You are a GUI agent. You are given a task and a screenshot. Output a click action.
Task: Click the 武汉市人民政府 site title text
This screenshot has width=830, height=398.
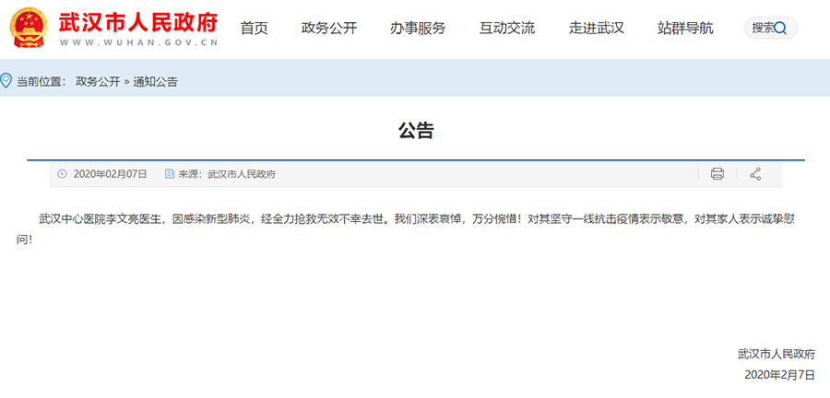click(138, 22)
